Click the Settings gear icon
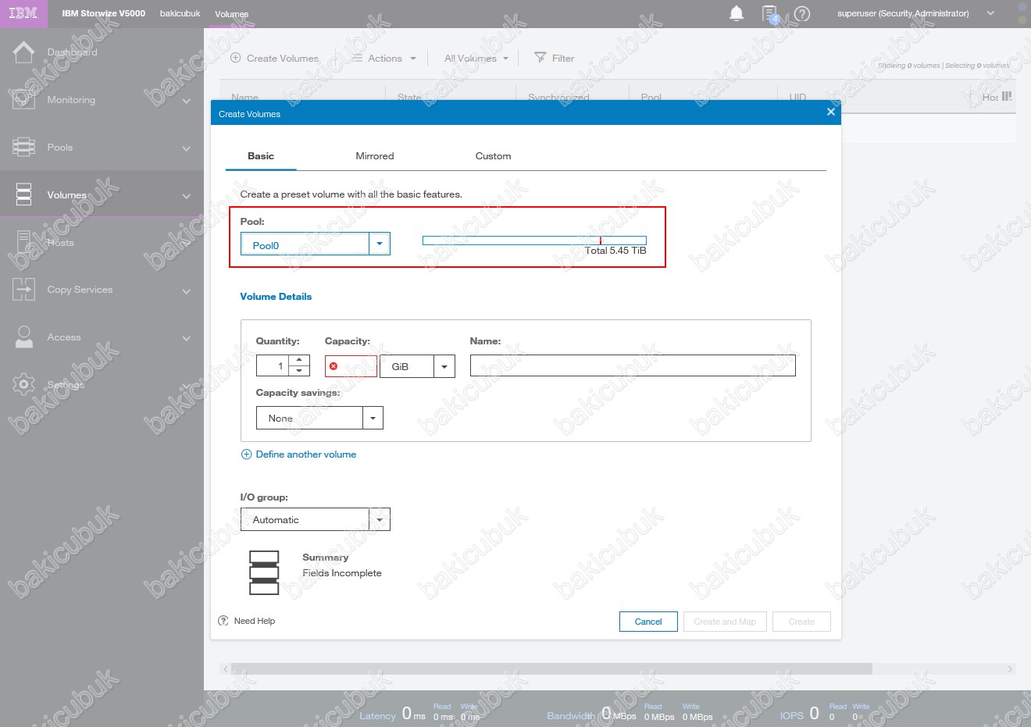1031x727 pixels. (23, 384)
